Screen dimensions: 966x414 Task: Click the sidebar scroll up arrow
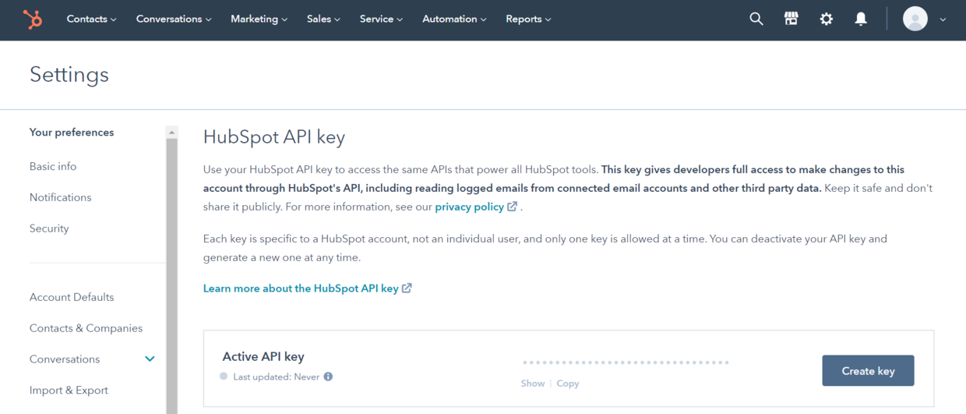pos(172,133)
